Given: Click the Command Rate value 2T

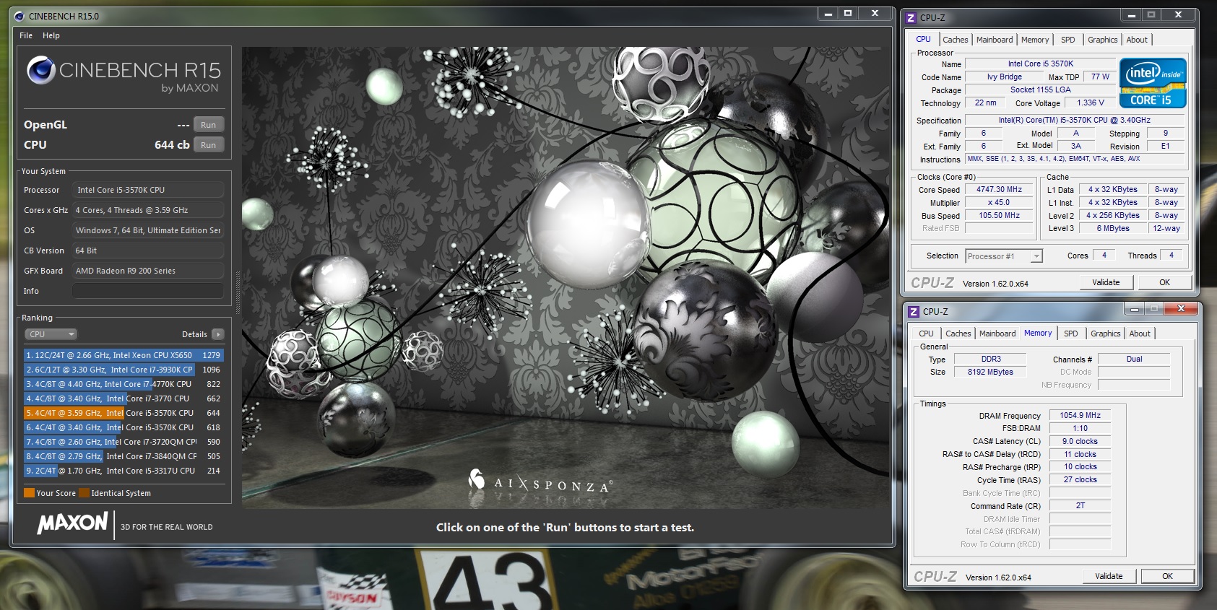Looking at the screenshot, I should click(1080, 506).
